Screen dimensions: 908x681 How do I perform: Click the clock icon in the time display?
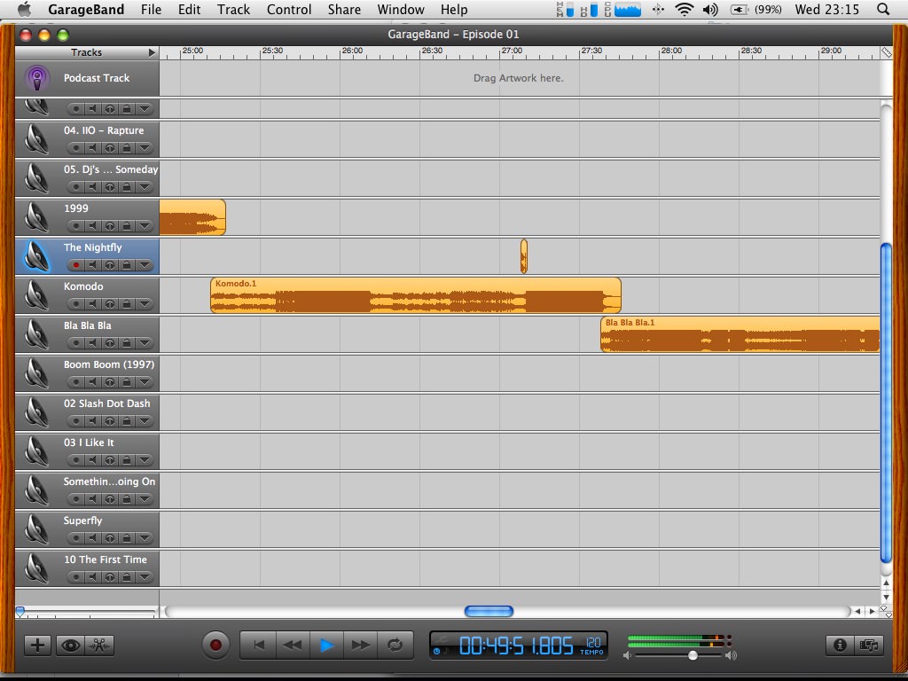436,651
